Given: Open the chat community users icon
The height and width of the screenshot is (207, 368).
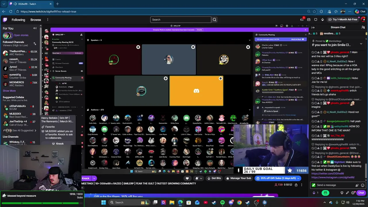Looking at the screenshot, I should click(x=363, y=27).
